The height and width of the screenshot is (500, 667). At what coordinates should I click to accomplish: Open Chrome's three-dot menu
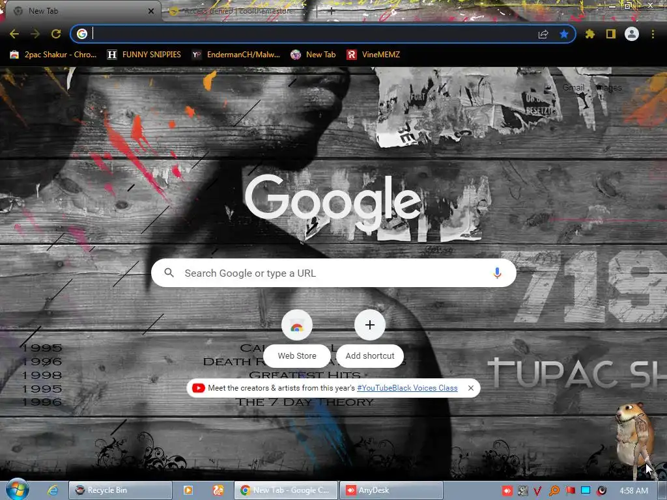coord(653,34)
